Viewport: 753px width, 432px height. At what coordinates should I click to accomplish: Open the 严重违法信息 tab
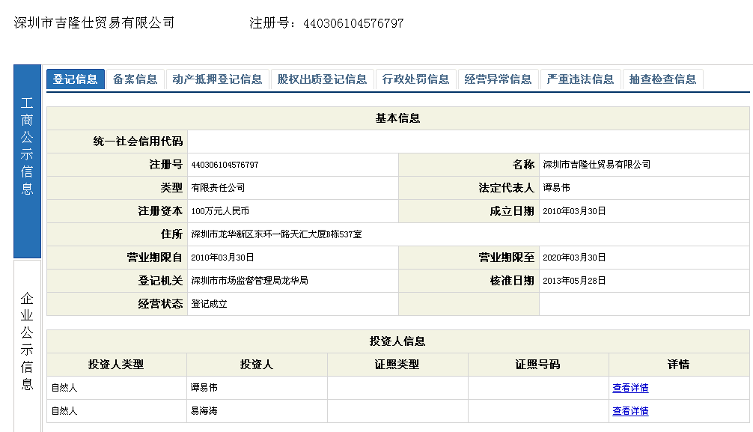click(580, 79)
